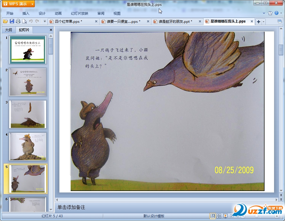Click the 08/25/2009 date on the slide
The height and width of the screenshot is (221, 285).
234,170
